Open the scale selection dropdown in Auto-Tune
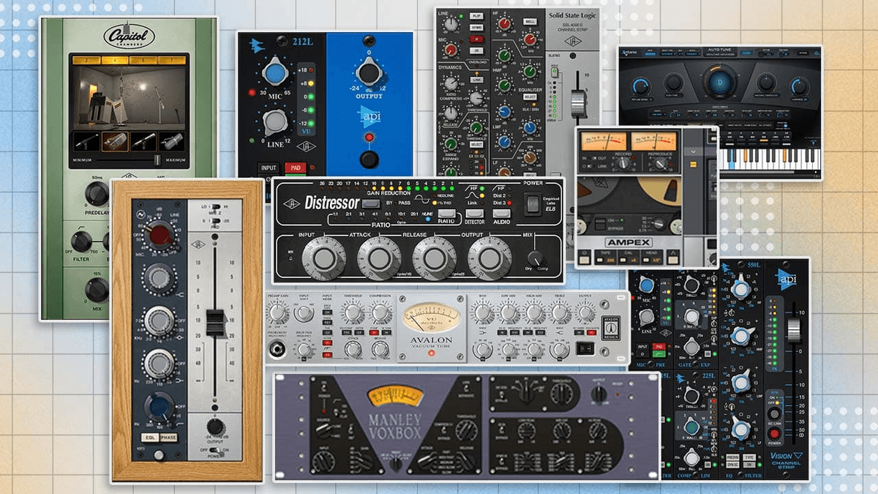This screenshot has height=494, width=878. 692,53
